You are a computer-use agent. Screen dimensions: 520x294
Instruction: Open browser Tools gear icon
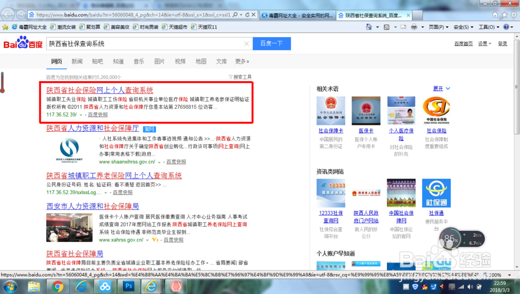[514, 15]
